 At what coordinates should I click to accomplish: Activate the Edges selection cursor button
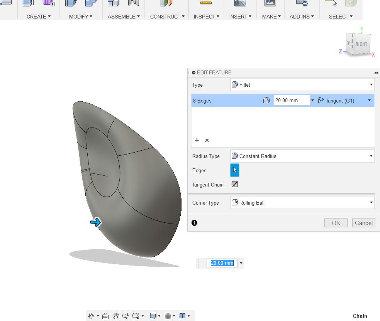pyautogui.click(x=234, y=170)
